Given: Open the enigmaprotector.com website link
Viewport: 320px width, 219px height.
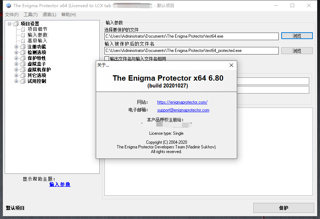Looking at the screenshot, I should [x=182, y=102].
